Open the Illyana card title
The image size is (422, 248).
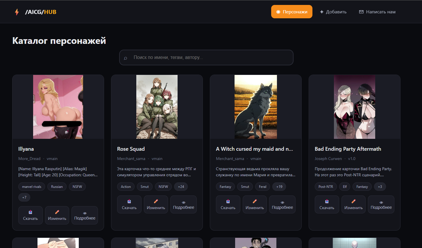point(26,149)
